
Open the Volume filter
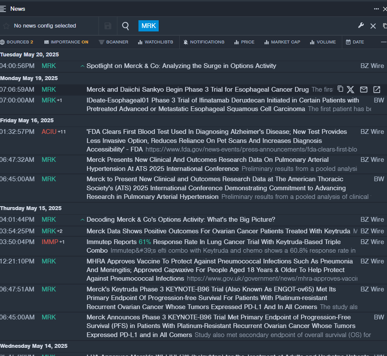[323, 42]
